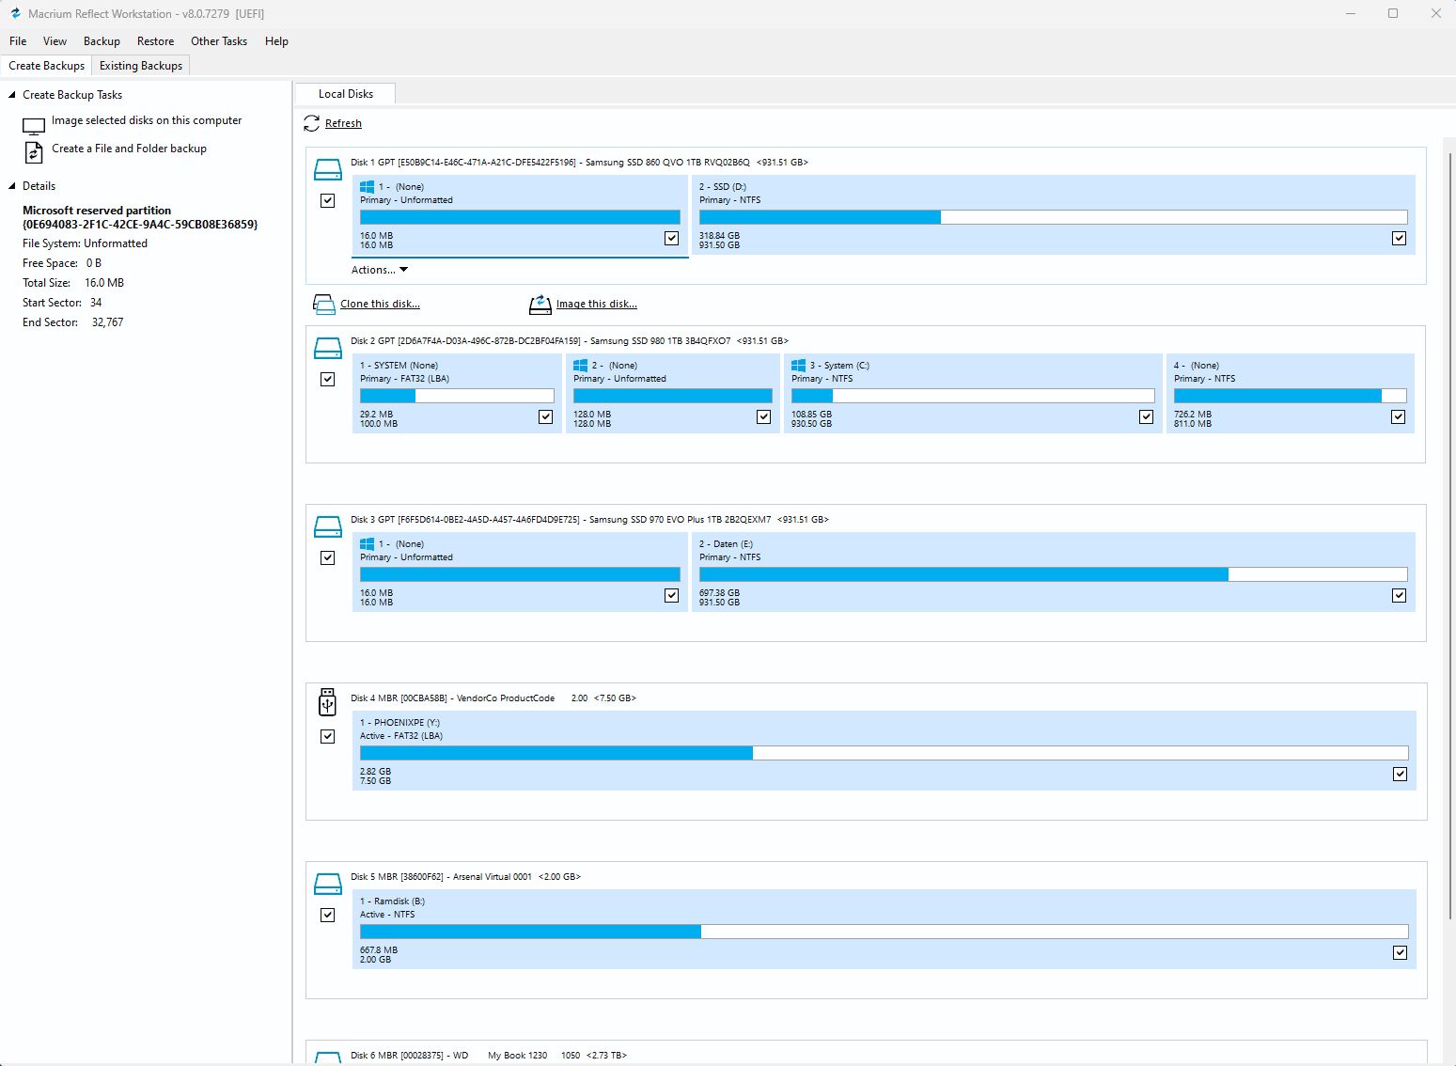Toggle the Disk 5 whole-disk checkbox
The width and height of the screenshot is (1456, 1066).
click(327, 915)
